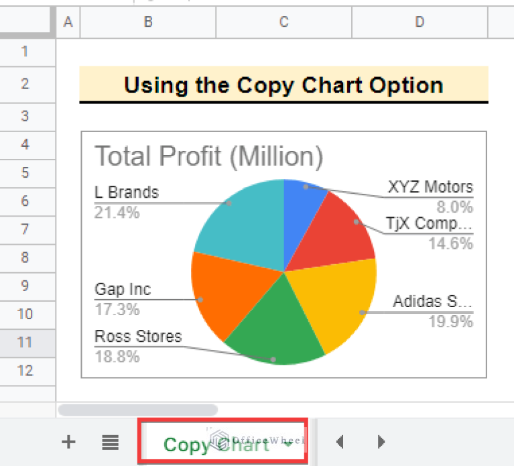Select row 2 header
Viewport: 514px width, 466px height.
25,84
